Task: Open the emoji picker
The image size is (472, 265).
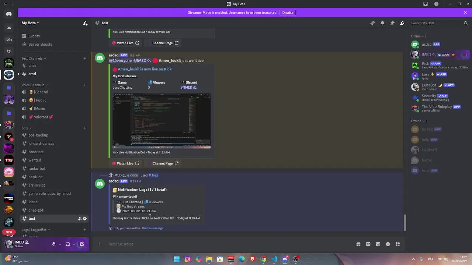Action: pos(388,244)
